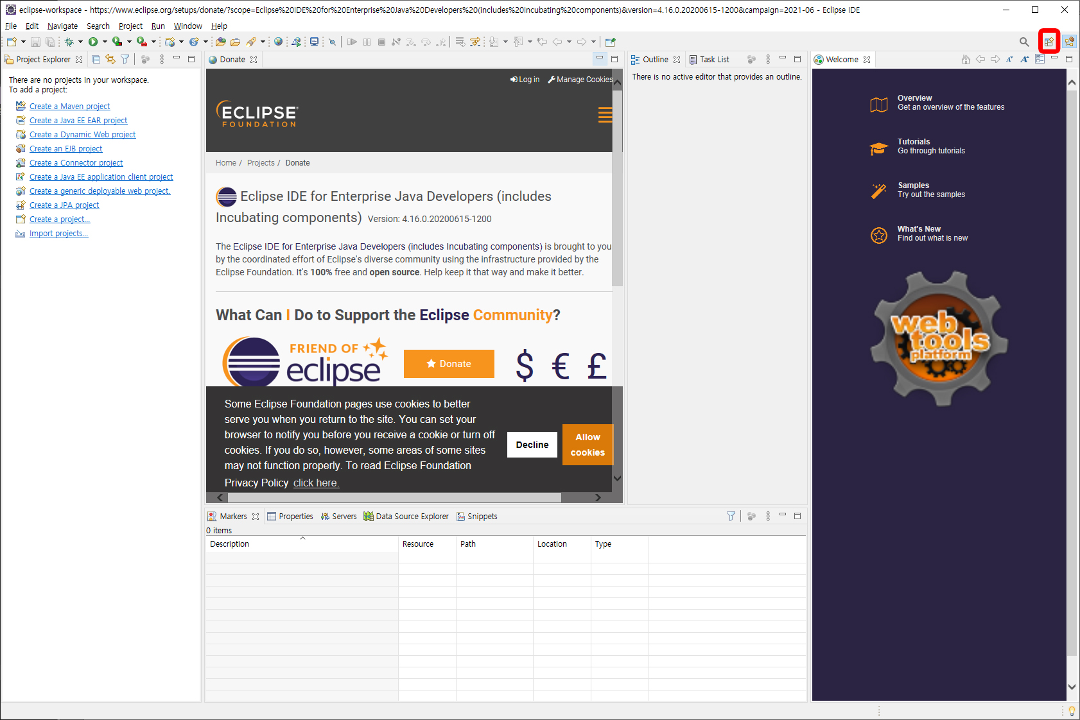Switch to the Data Source Explorer tab
The width and height of the screenshot is (1080, 720).
(x=406, y=516)
